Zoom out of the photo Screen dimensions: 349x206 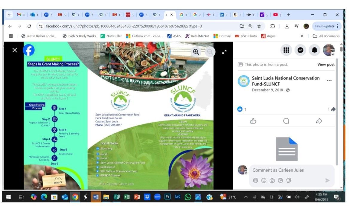210,52
